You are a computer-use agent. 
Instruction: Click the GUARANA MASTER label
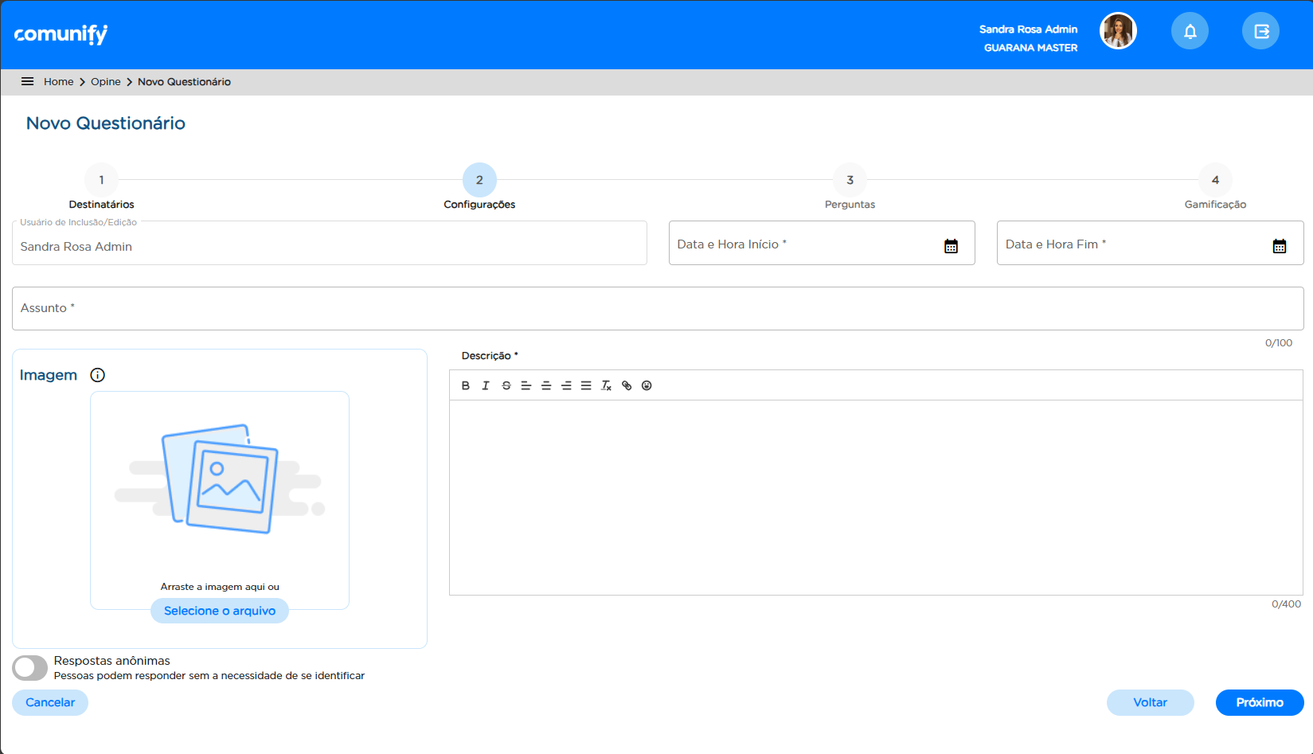click(1030, 48)
